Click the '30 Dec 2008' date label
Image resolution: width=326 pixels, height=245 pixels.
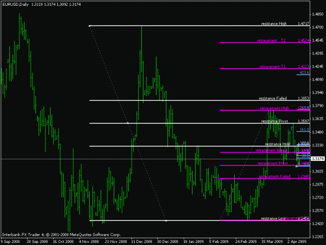coord(167,241)
